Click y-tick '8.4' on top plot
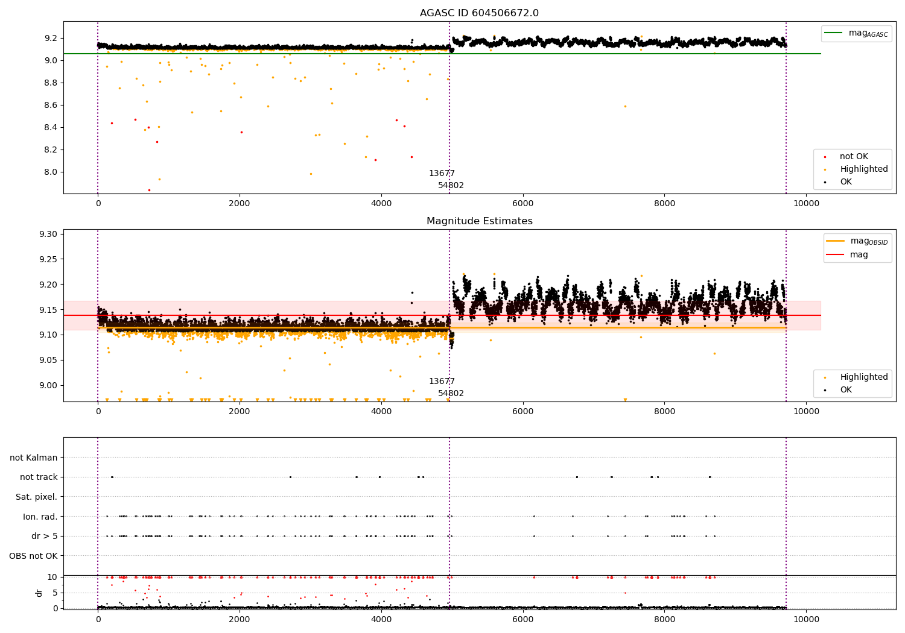The image size is (905, 633). [51, 127]
